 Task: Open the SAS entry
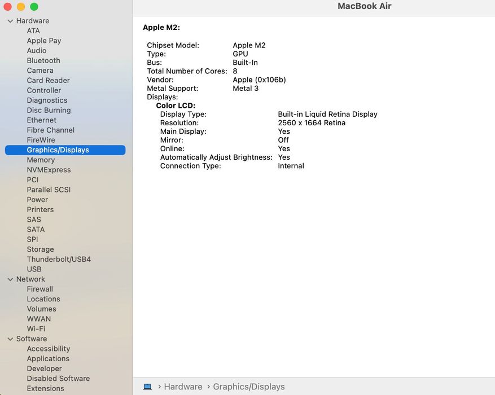click(34, 220)
